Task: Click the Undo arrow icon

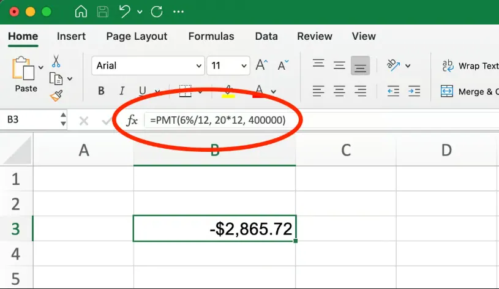Action: point(126,12)
